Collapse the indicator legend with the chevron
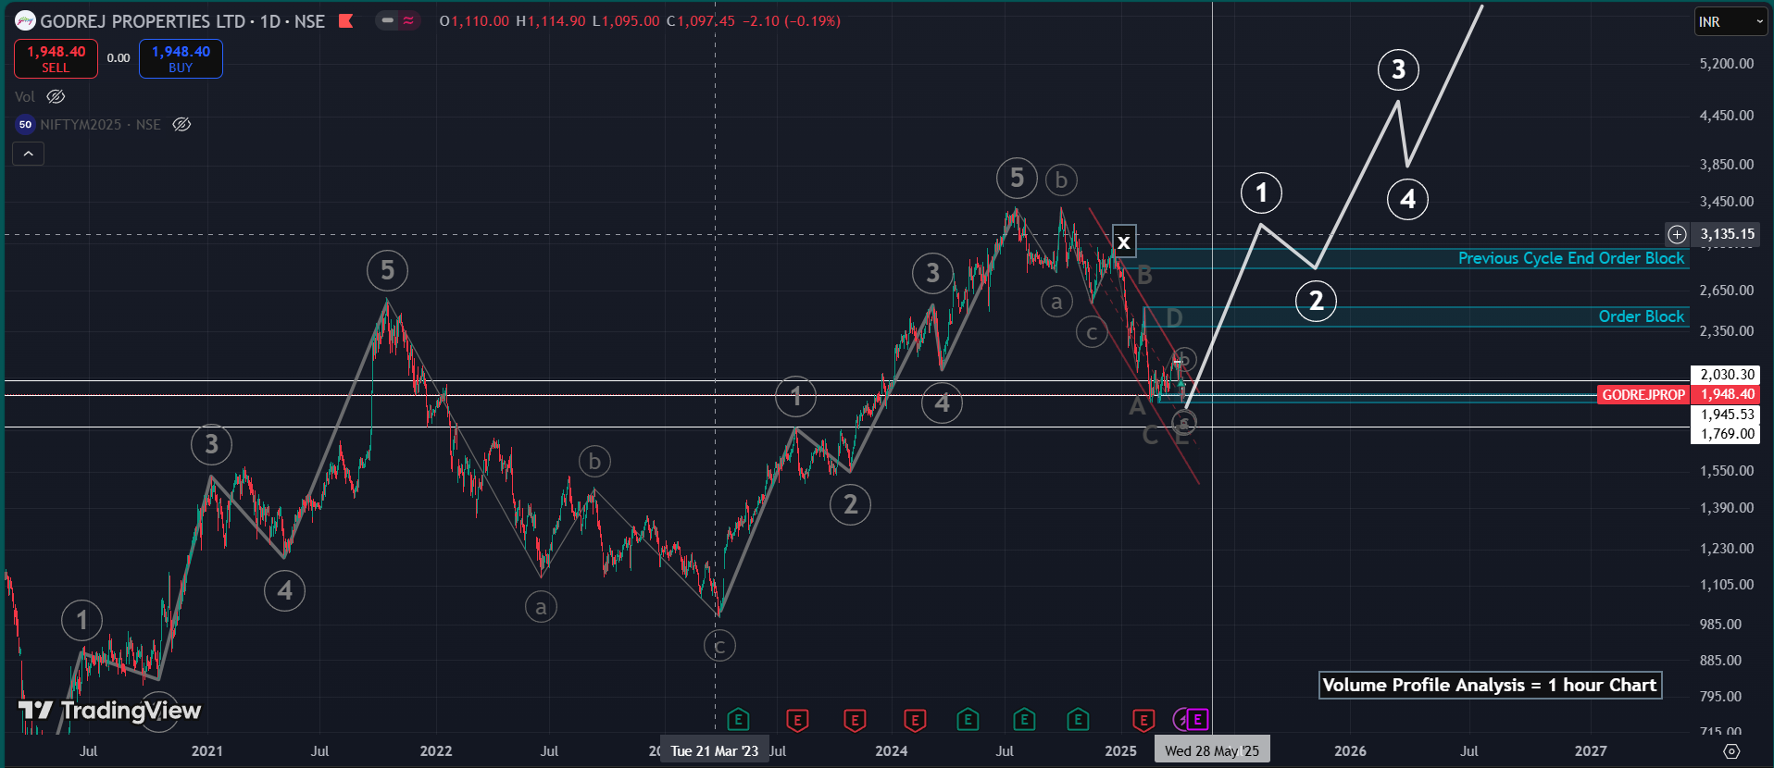The image size is (1774, 768). [28, 154]
